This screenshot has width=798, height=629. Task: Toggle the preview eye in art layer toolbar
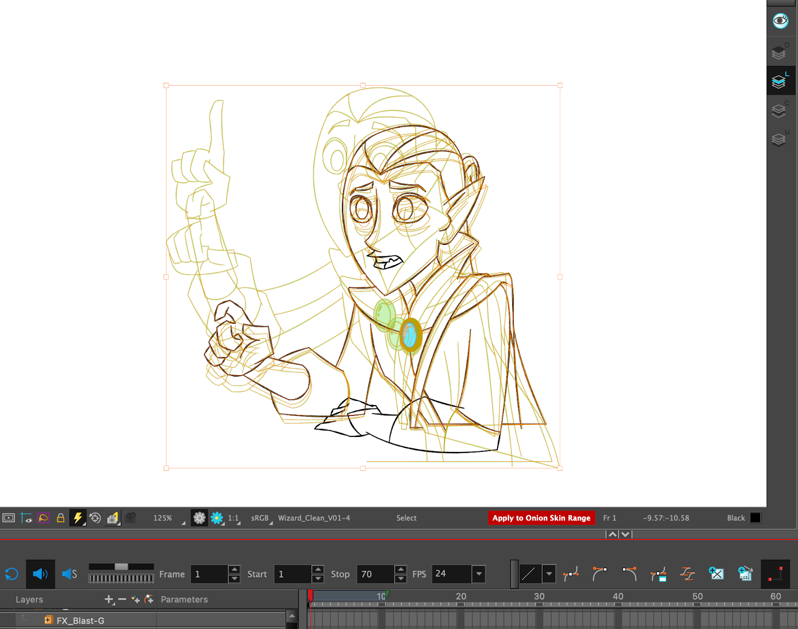pyautogui.click(x=780, y=21)
